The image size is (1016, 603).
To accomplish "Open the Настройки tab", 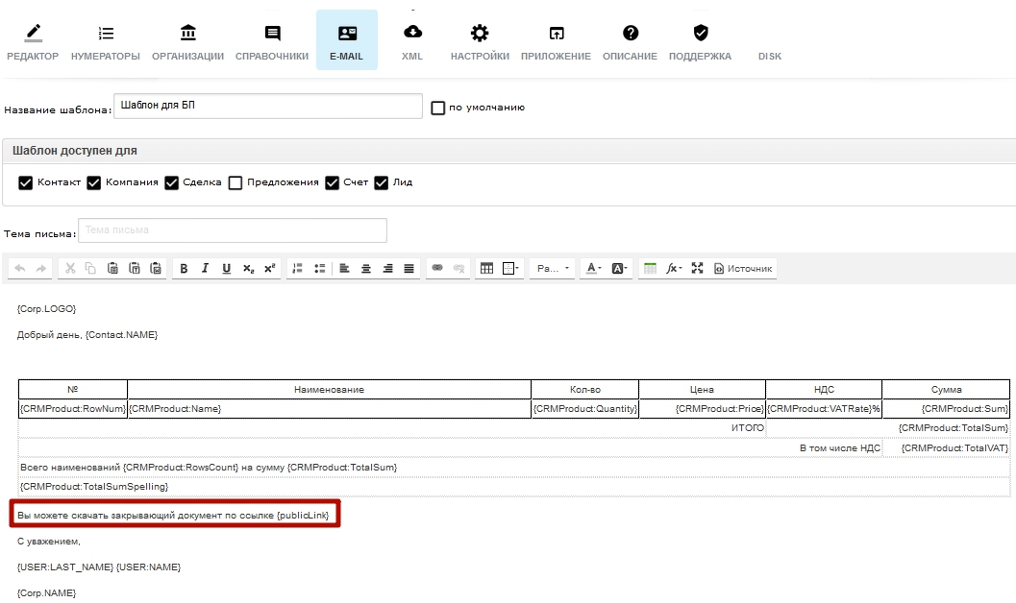I will coord(480,42).
